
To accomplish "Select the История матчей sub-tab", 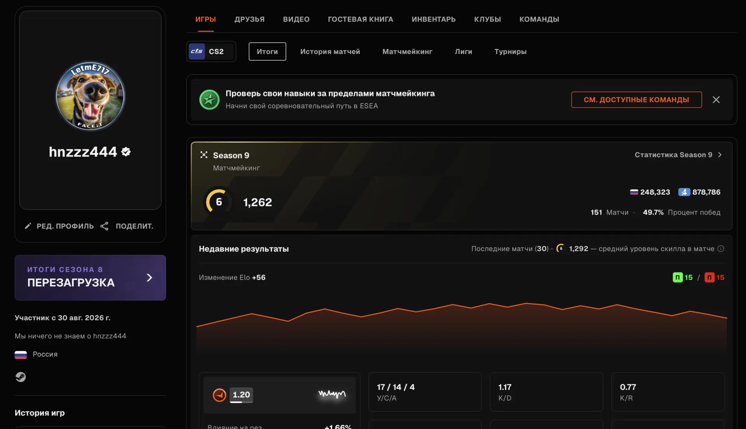I will click(330, 51).
